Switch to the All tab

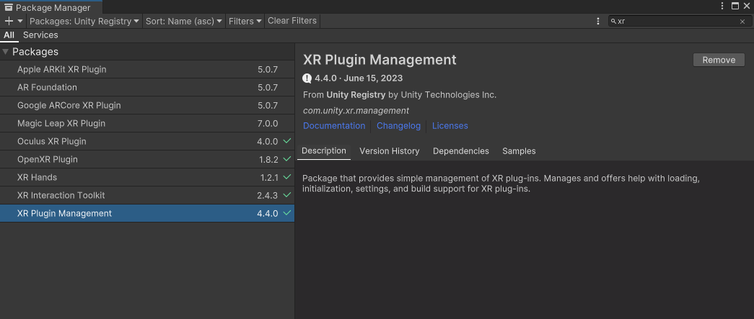[9, 35]
